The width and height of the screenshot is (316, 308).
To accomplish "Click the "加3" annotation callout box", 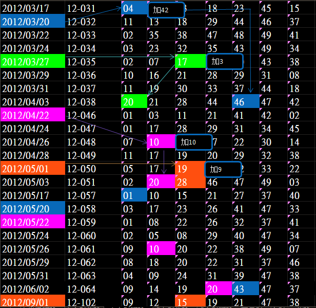I will [225, 62].
